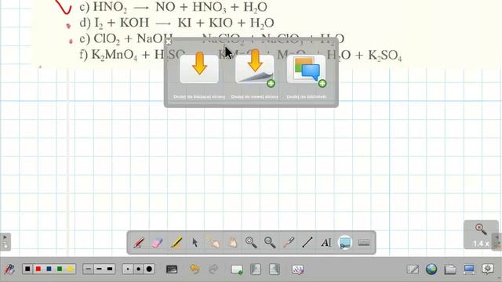Select the Pen tool in stylus palette

point(138,243)
